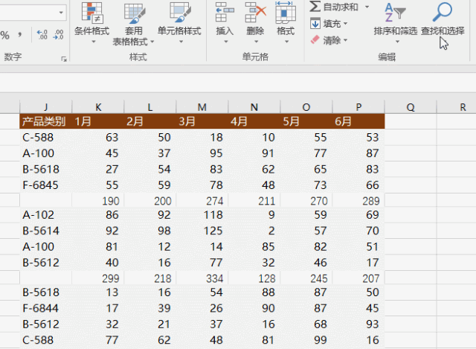Click the decrease decimal places button

59,34
